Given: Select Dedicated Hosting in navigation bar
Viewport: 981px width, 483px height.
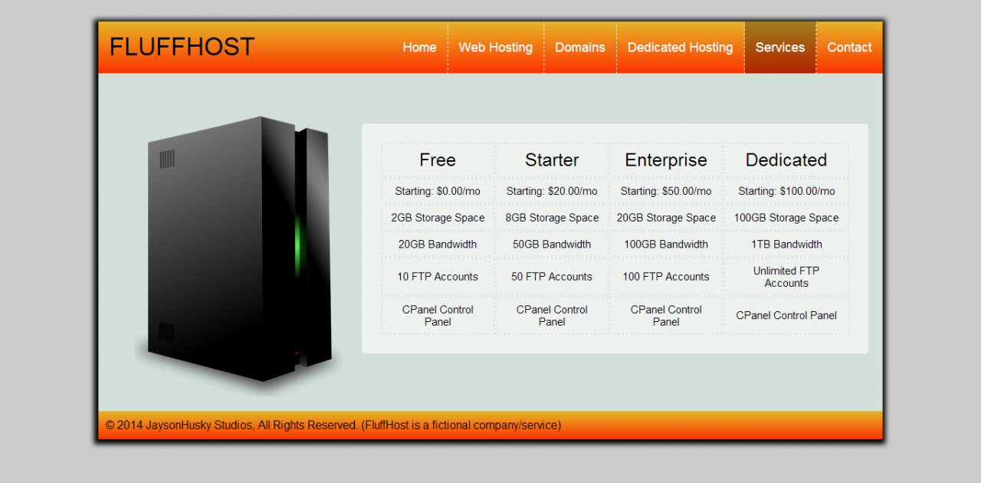Looking at the screenshot, I should (x=680, y=48).
